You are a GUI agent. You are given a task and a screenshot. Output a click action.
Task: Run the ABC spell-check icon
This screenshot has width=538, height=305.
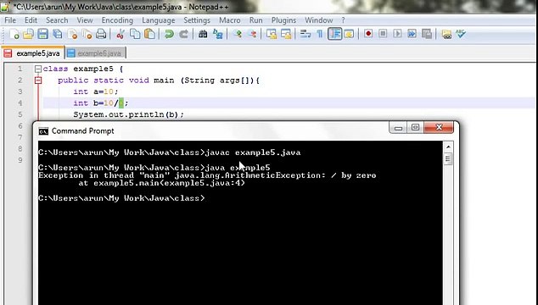pyautogui.click(x=461, y=34)
